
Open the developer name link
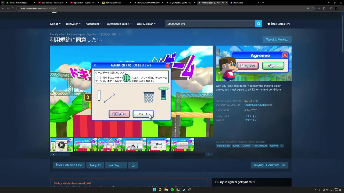[251, 116]
